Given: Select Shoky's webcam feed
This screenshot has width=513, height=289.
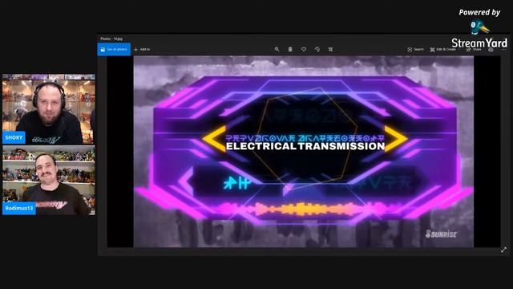Looking at the screenshot, I should click(49, 109).
